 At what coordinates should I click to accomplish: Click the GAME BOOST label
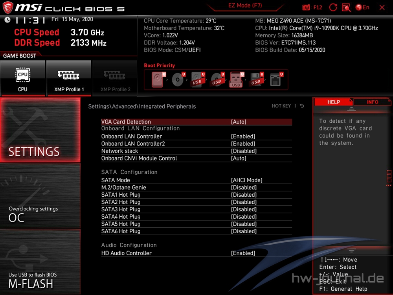coord(20,56)
